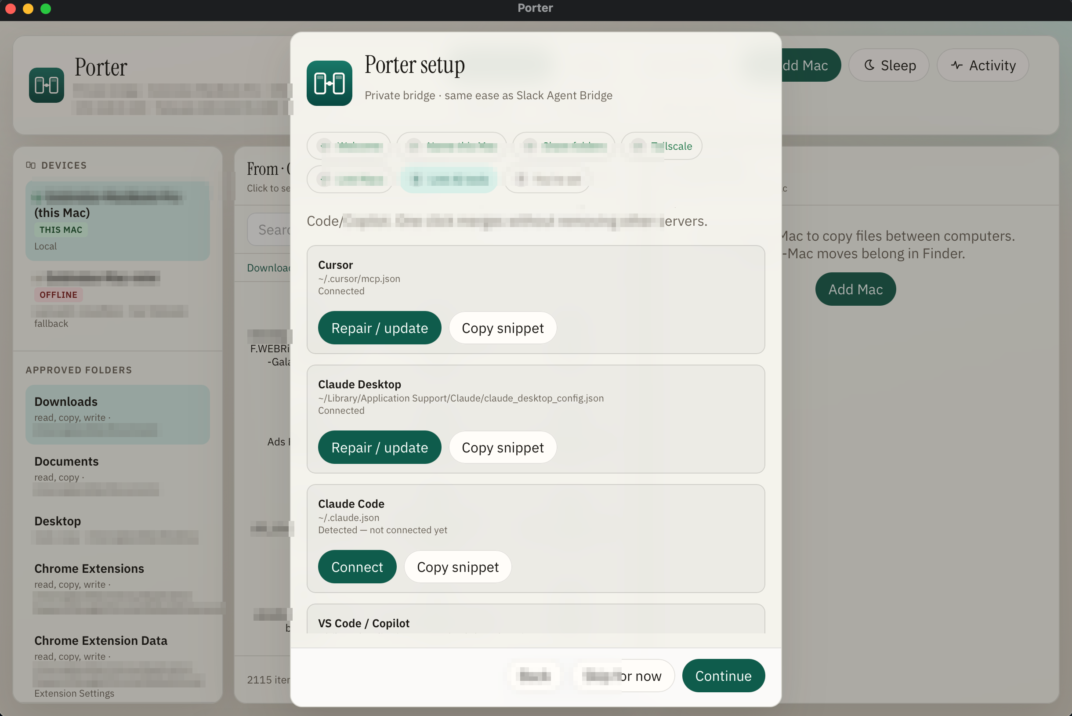This screenshot has width=1072, height=716.
Task: Click the Devices section icon
Action: click(x=31, y=165)
